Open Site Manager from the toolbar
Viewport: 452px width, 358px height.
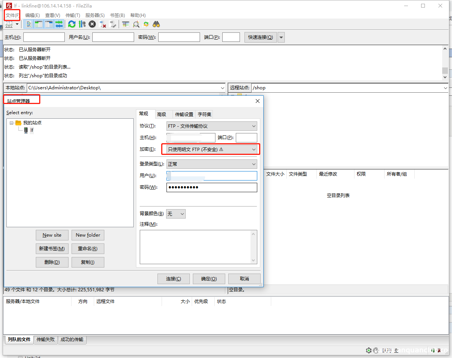click(x=8, y=24)
